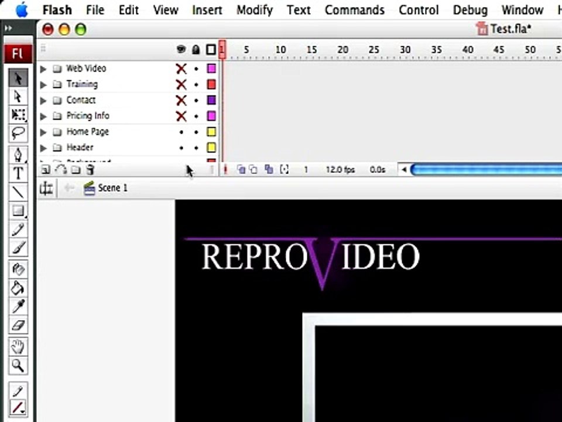Lock the Home Page layer

[196, 132]
